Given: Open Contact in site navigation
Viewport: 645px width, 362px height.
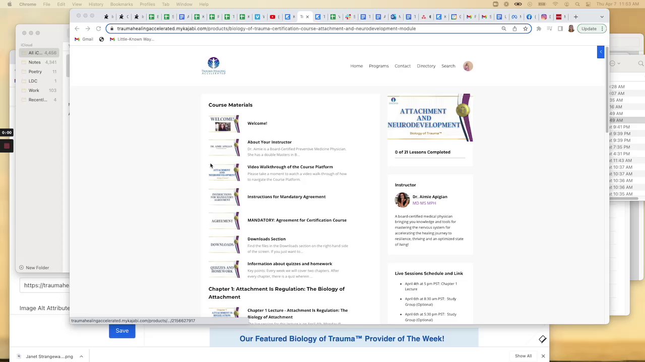Looking at the screenshot, I should point(403,66).
